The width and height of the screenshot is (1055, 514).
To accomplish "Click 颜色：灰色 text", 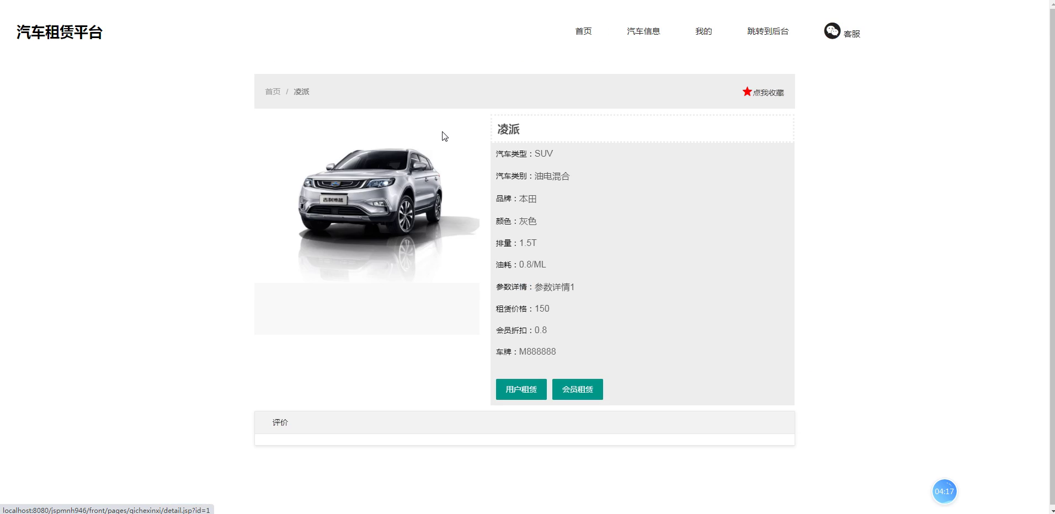I will pyautogui.click(x=516, y=221).
